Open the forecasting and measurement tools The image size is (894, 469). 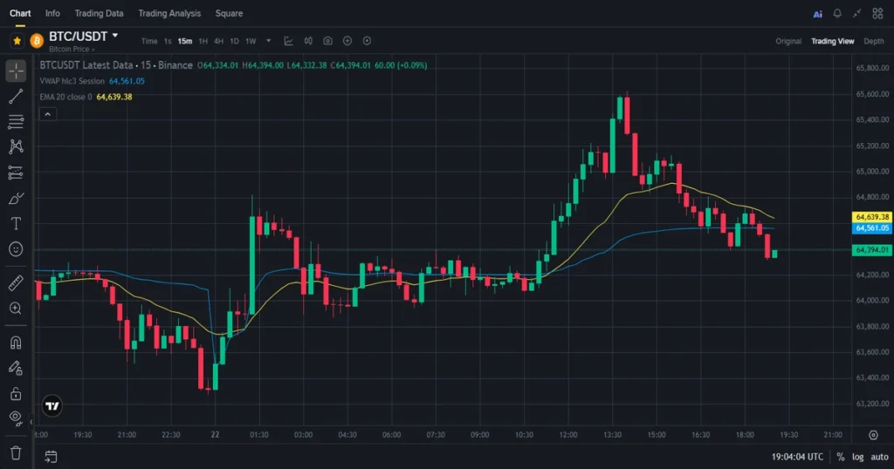(16, 173)
